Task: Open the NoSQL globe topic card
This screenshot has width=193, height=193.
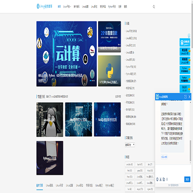Action: pyautogui.click(x=107, y=120)
